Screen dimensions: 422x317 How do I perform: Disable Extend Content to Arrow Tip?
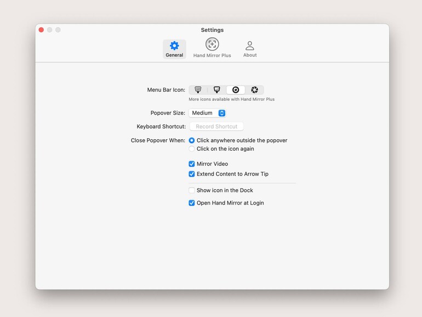[x=192, y=174]
